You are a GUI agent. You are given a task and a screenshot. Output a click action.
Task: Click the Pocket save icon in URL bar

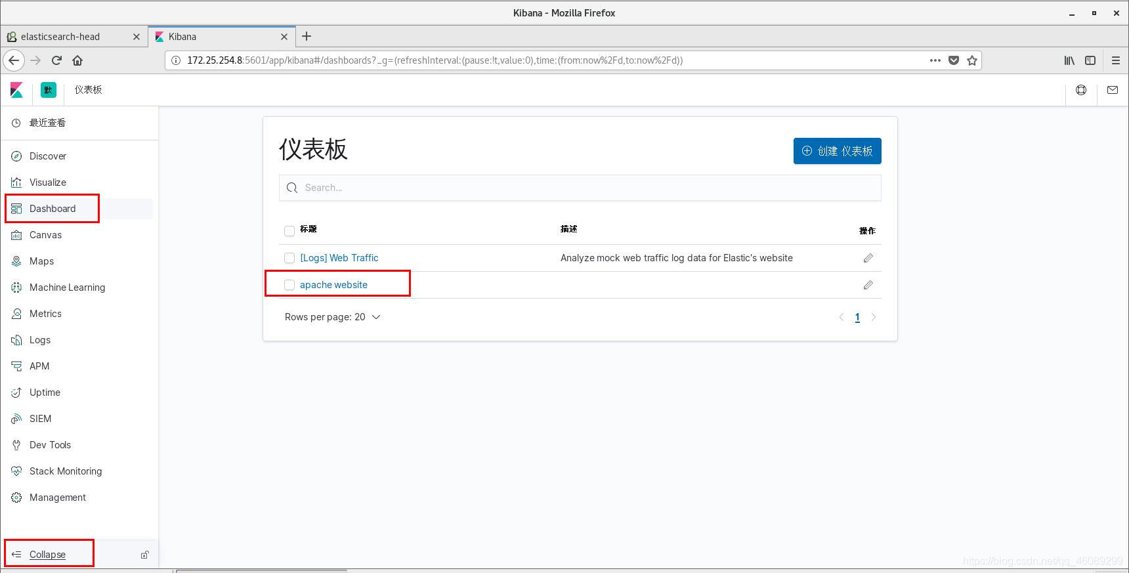(x=954, y=60)
